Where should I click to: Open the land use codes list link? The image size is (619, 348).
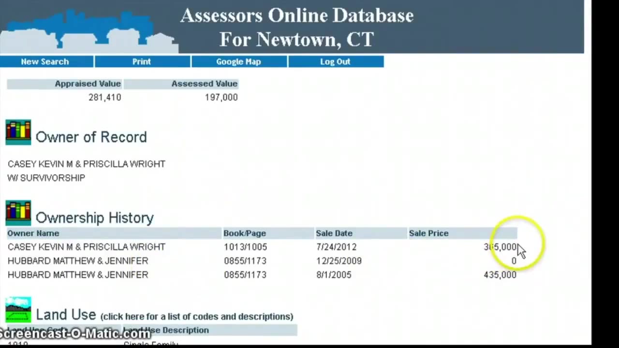(197, 317)
